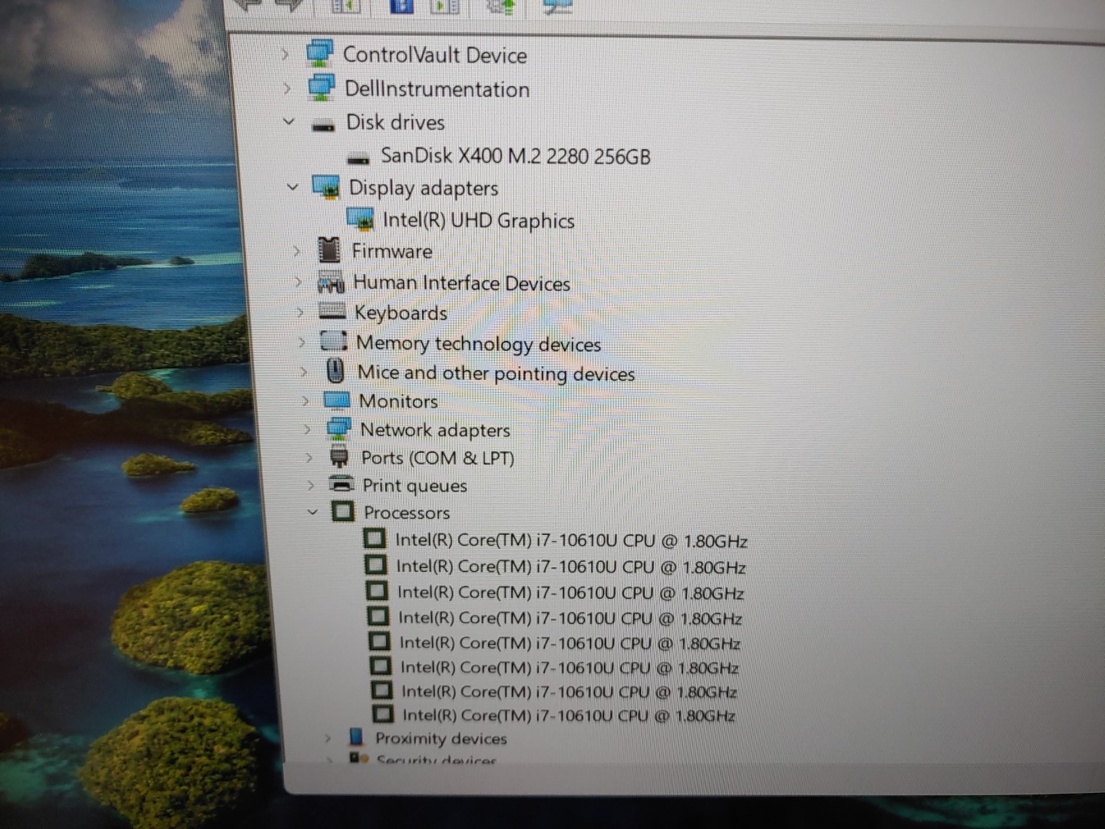Select the Human Interface Devices label
Screen dimensions: 1105x829
click(x=462, y=283)
